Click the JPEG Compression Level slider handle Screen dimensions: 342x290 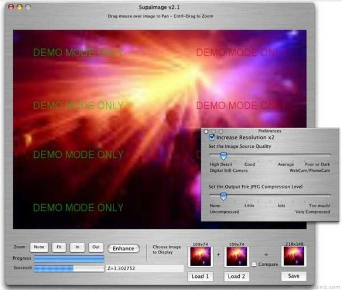click(x=223, y=196)
